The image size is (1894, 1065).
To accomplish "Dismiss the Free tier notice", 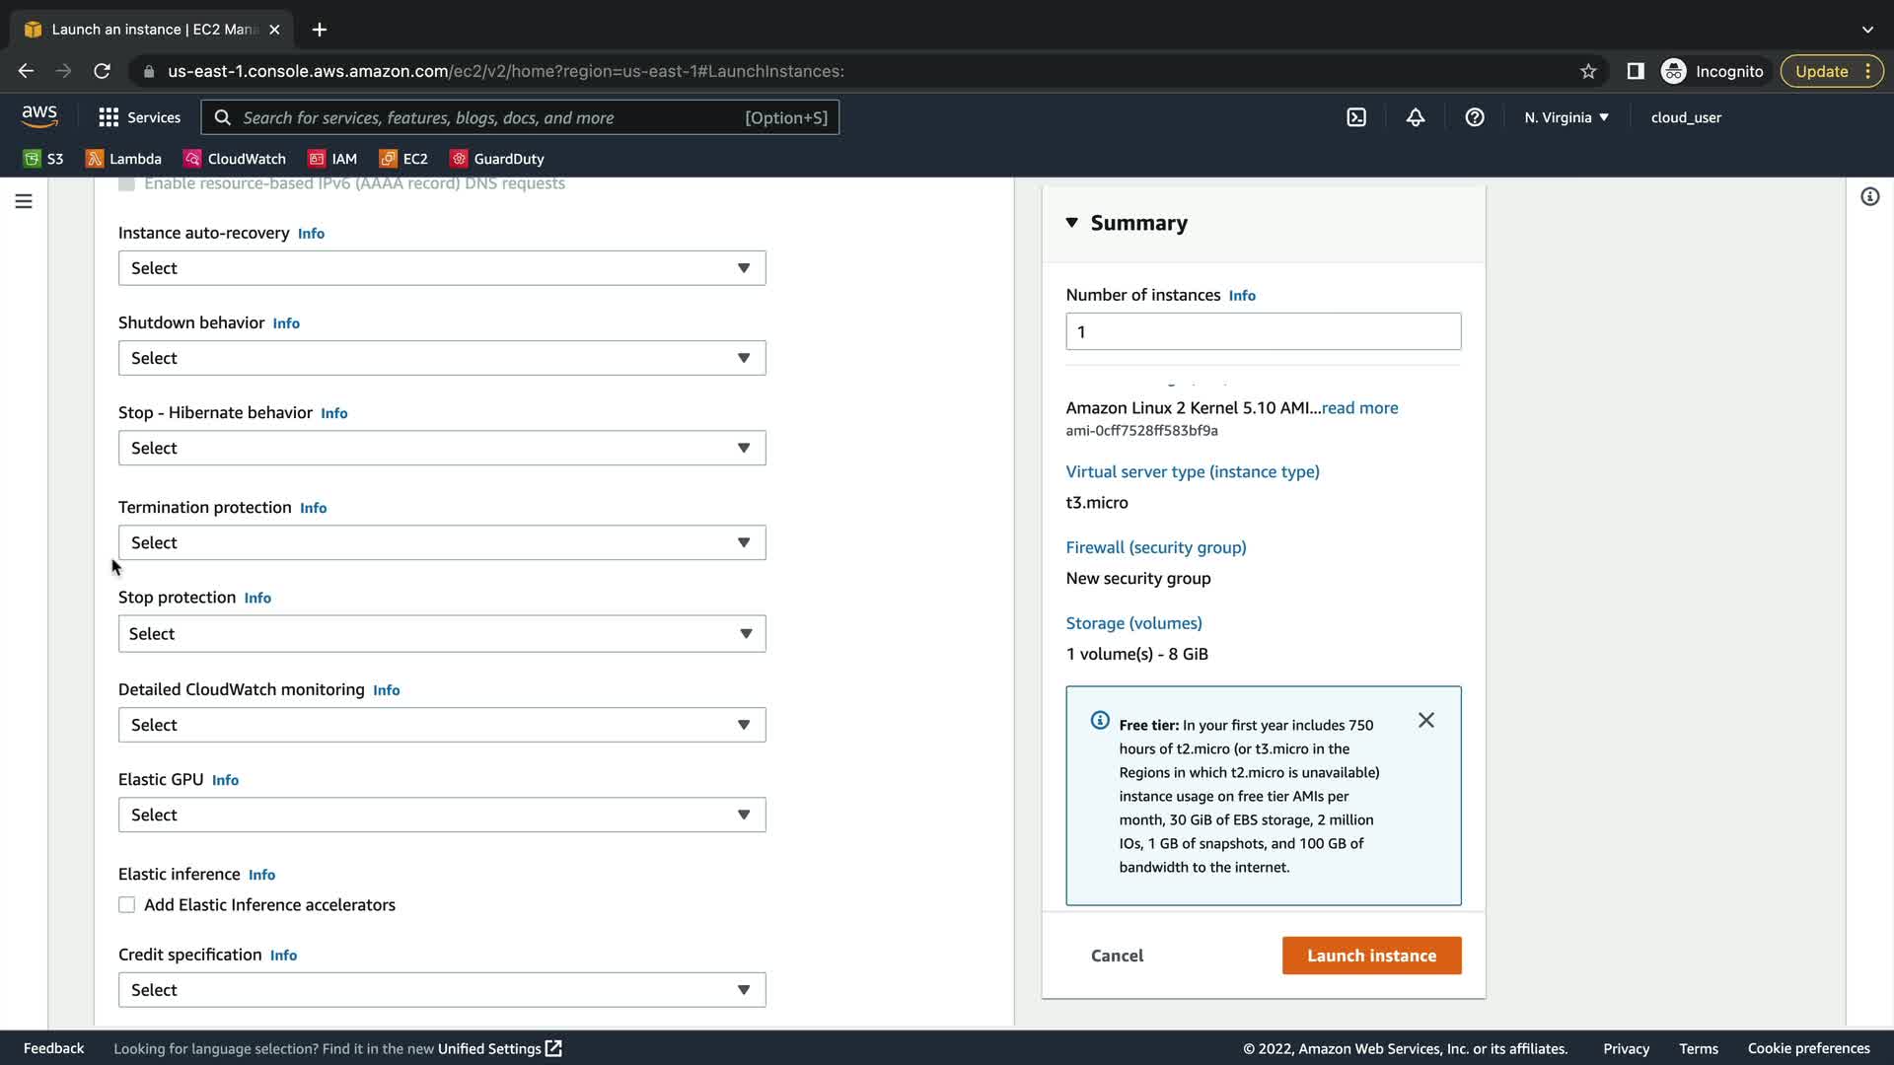I will tap(1426, 721).
